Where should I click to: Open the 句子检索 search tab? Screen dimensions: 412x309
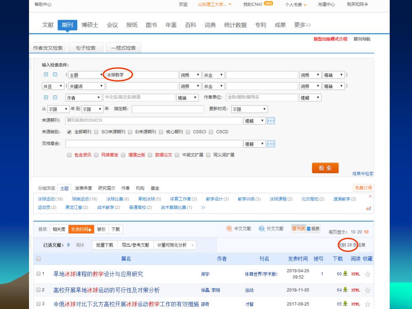click(x=86, y=48)
